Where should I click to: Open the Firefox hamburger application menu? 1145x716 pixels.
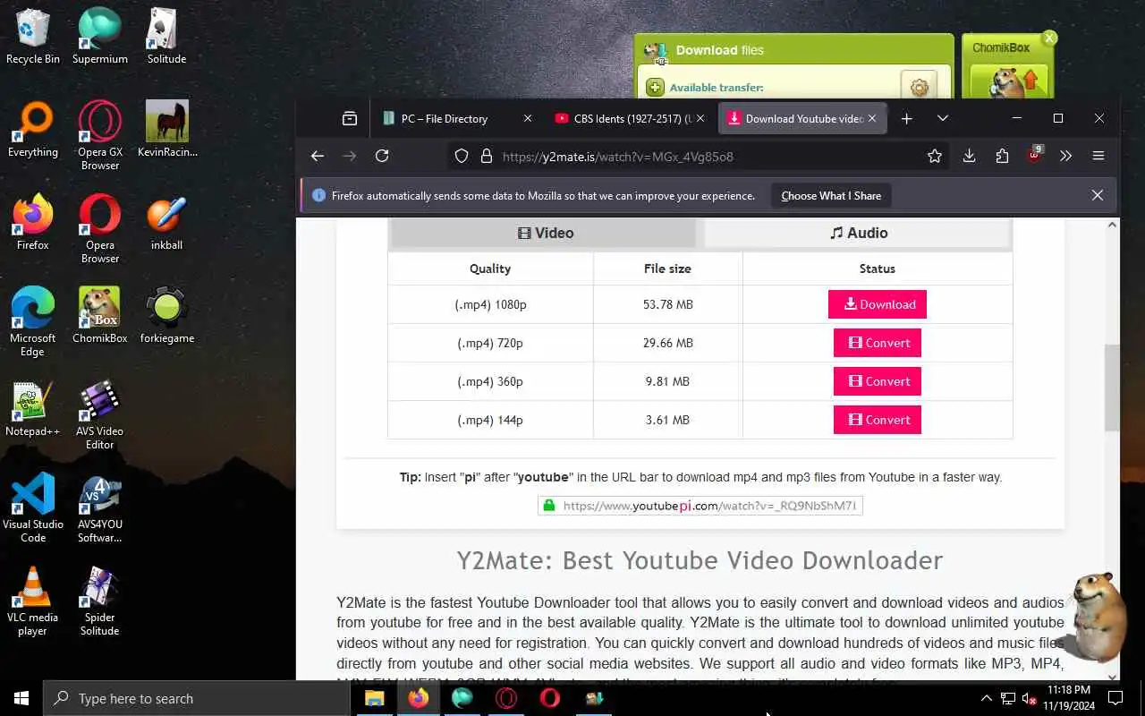(x=1098, y=156)
